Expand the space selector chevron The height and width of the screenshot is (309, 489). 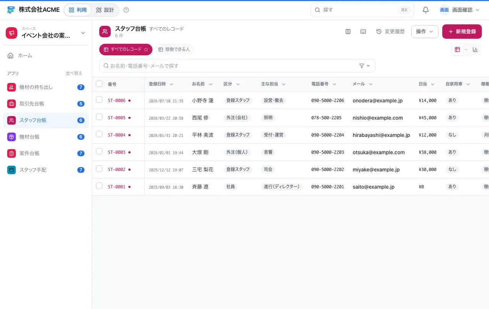[x=83, y=33]
